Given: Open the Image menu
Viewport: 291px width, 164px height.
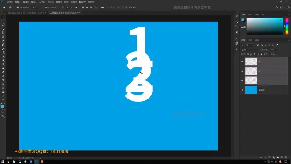Looking at the screenshot, I should coord(26,2).
